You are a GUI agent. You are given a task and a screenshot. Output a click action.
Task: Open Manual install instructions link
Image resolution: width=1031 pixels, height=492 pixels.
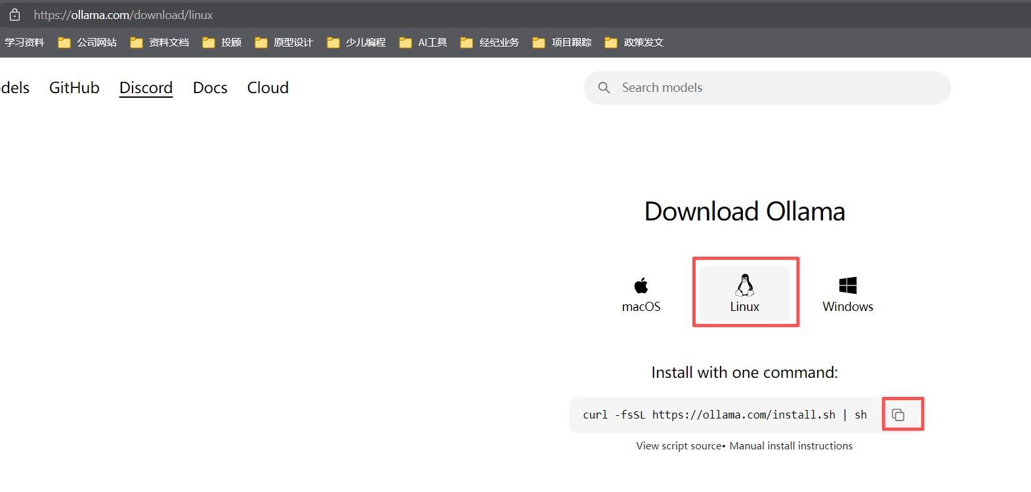791,446
